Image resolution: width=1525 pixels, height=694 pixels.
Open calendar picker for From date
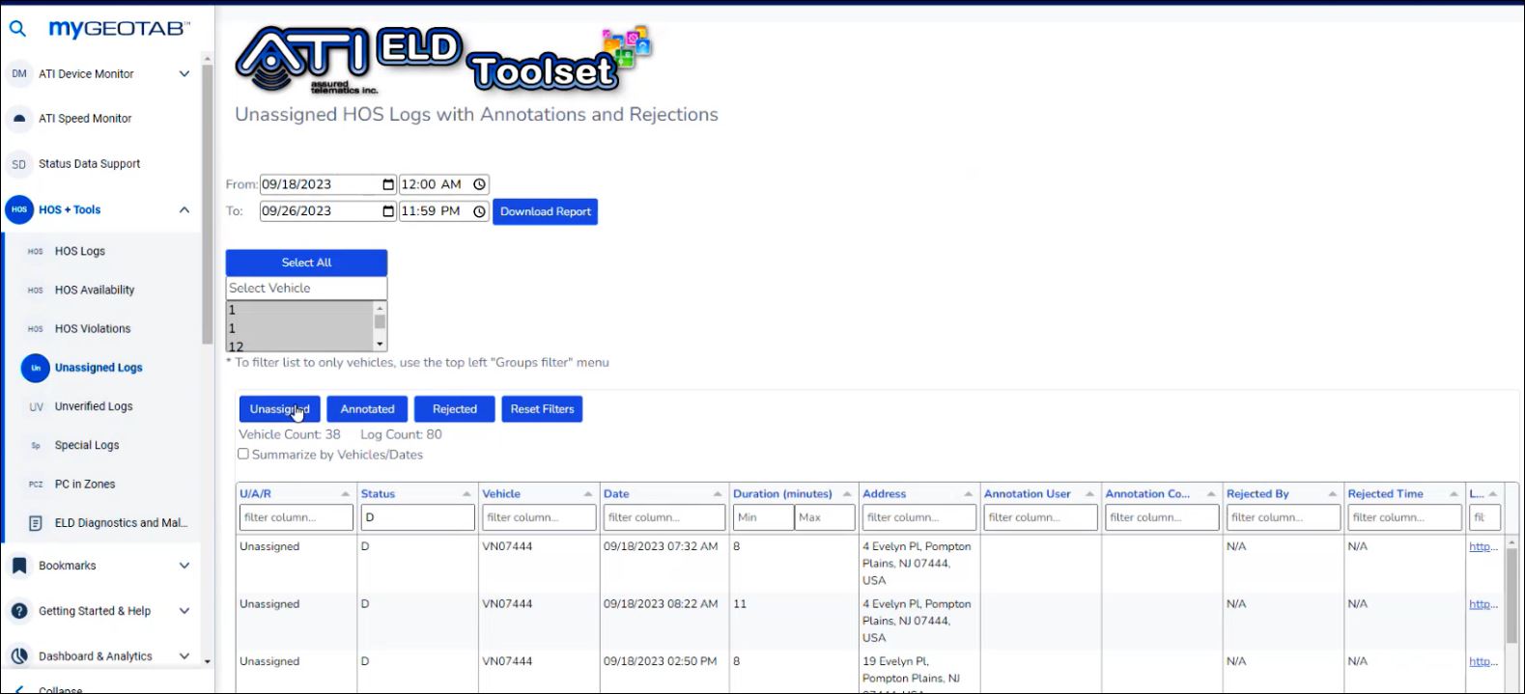388,184
